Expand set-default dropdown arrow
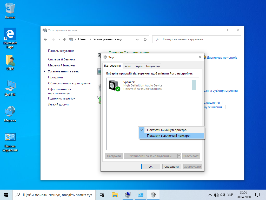 tap(179, 156)
